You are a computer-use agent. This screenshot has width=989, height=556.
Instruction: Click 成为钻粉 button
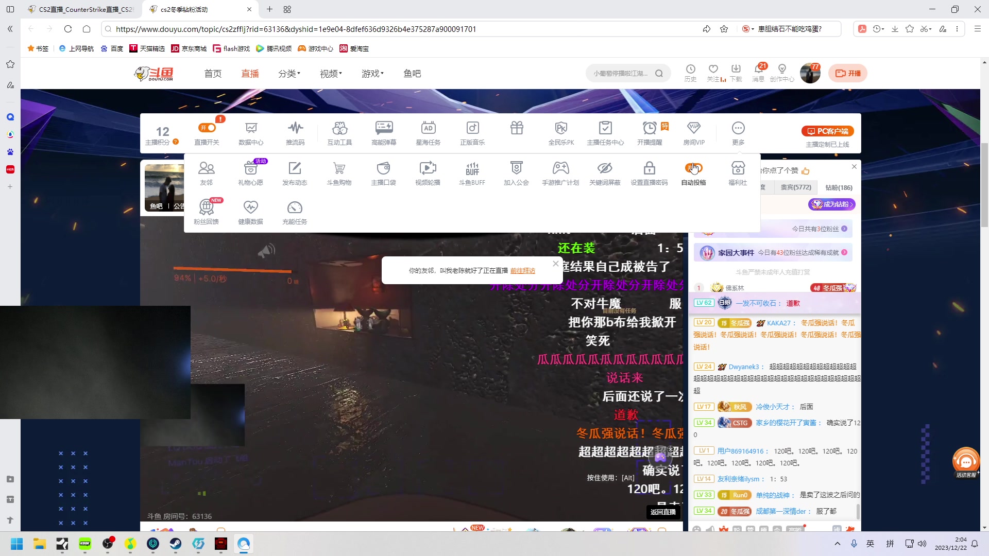tap(832, 204)
